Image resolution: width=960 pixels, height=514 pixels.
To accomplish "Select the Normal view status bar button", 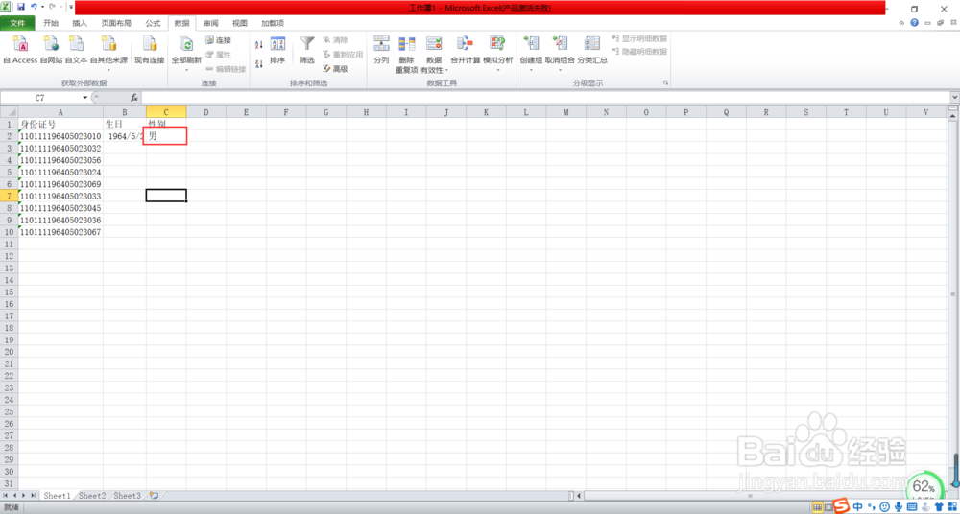I will click(817, 507).
